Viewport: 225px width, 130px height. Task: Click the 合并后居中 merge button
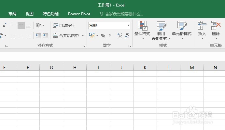pyautogui.click(x=66, y=35)
